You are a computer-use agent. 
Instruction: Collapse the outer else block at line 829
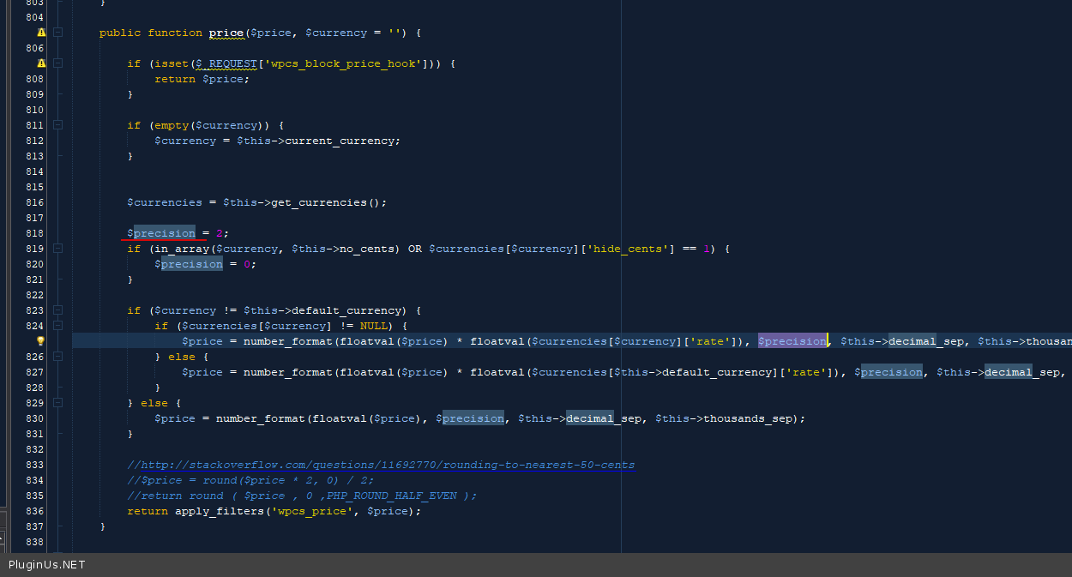57,403
